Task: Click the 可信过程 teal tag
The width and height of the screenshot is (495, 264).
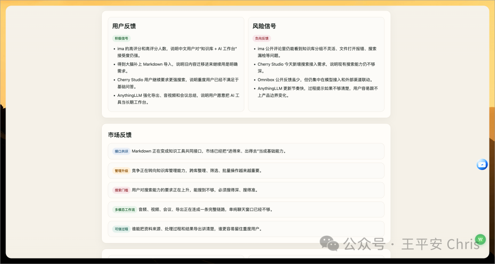Action: click(x=121, y=229)
